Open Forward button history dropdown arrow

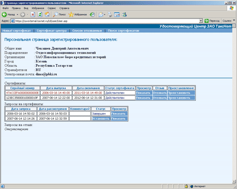[27, 15]
